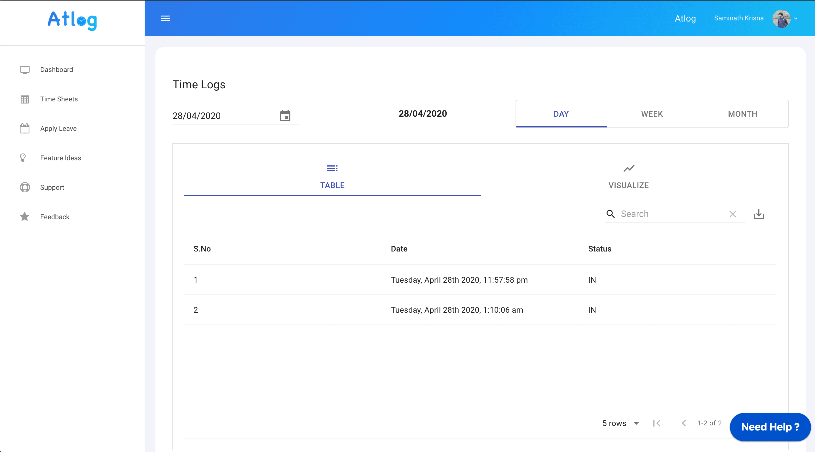Click the Dashboard monitor icon

tap(25, 69)
